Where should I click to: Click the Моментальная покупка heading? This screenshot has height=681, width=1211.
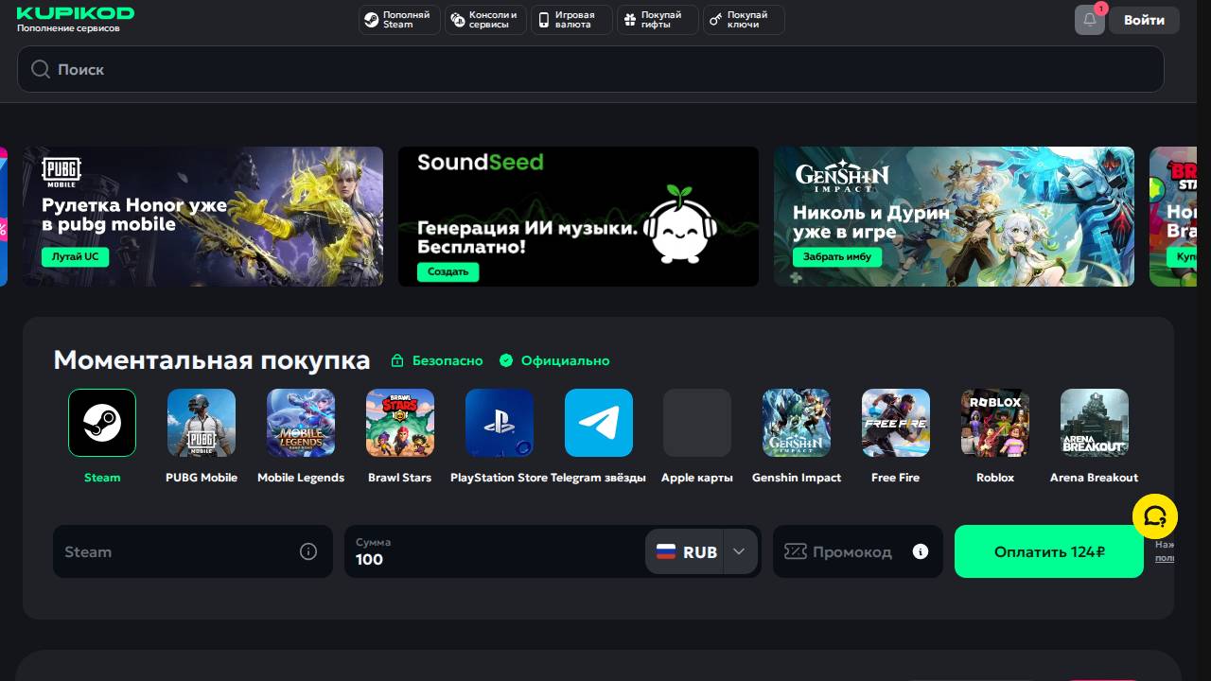tap(212, 360)
